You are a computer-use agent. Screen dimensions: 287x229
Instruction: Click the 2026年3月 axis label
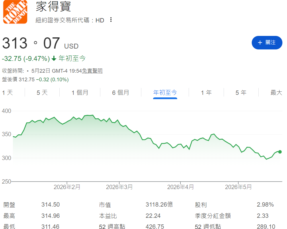click(119, 187)
